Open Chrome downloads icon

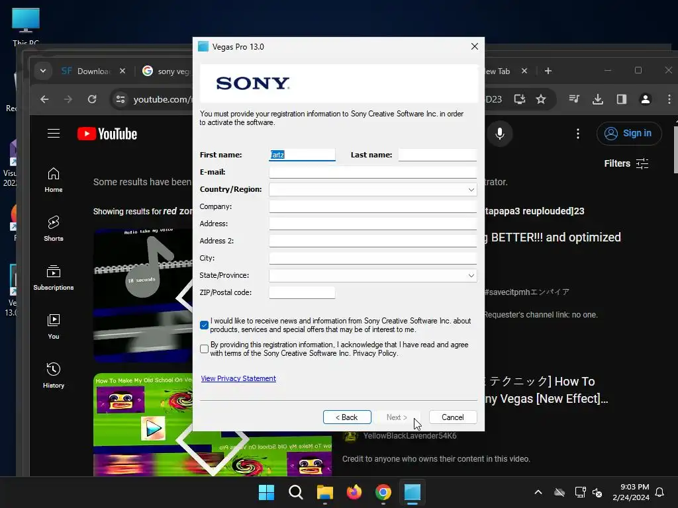[x=598, y=99]
